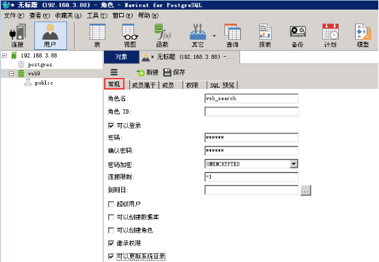The width and height of the screenshot is (379, 262).
Task: Open the Backup (备份) toolbar icon
Action: click(298, 36)
